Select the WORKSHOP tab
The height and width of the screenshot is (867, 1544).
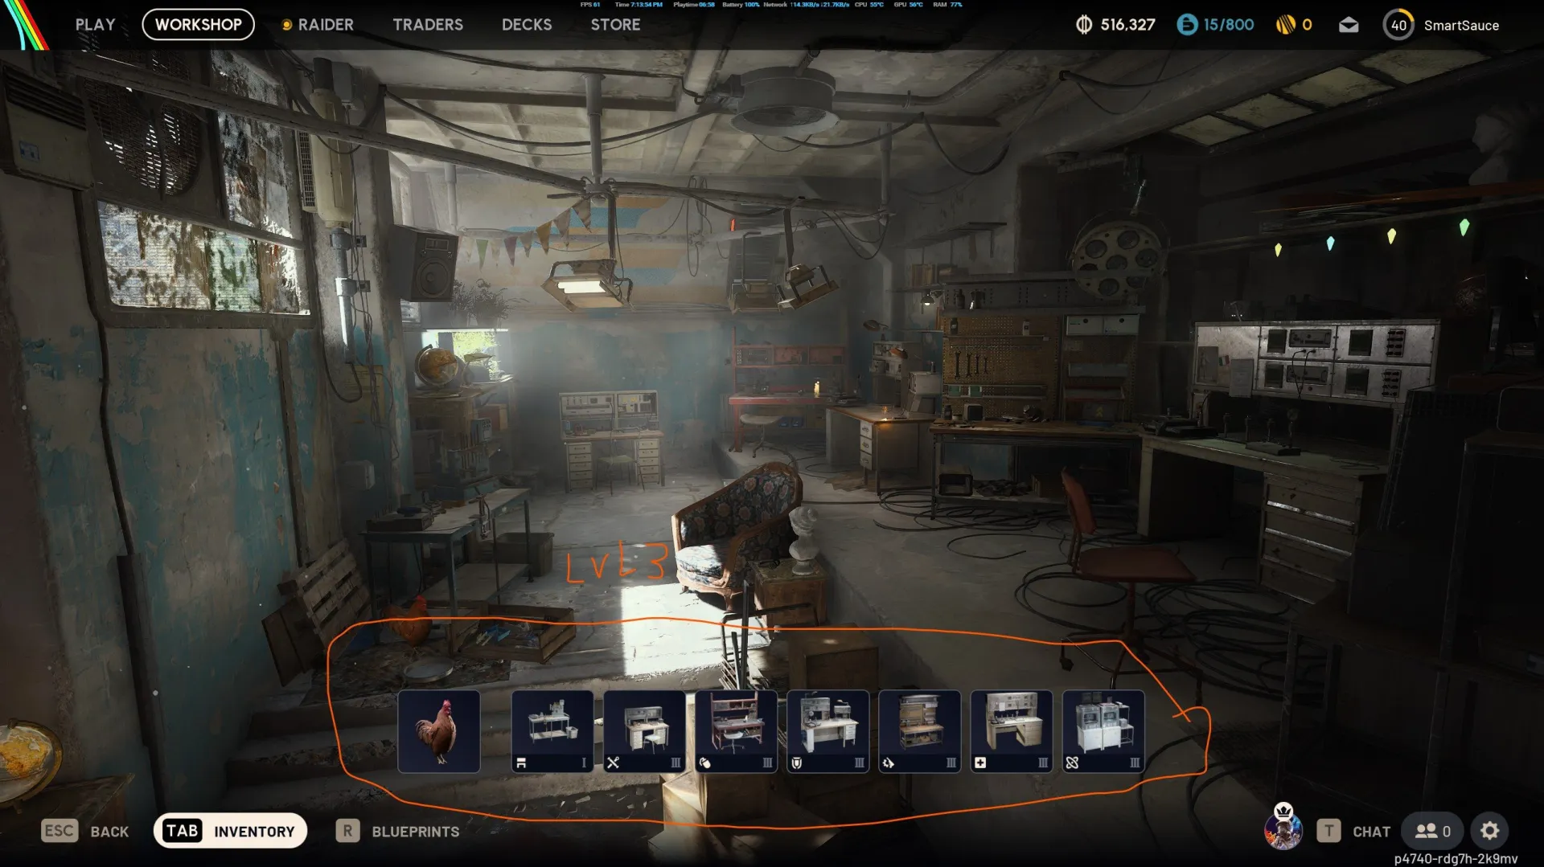click(x=198, y=25)
